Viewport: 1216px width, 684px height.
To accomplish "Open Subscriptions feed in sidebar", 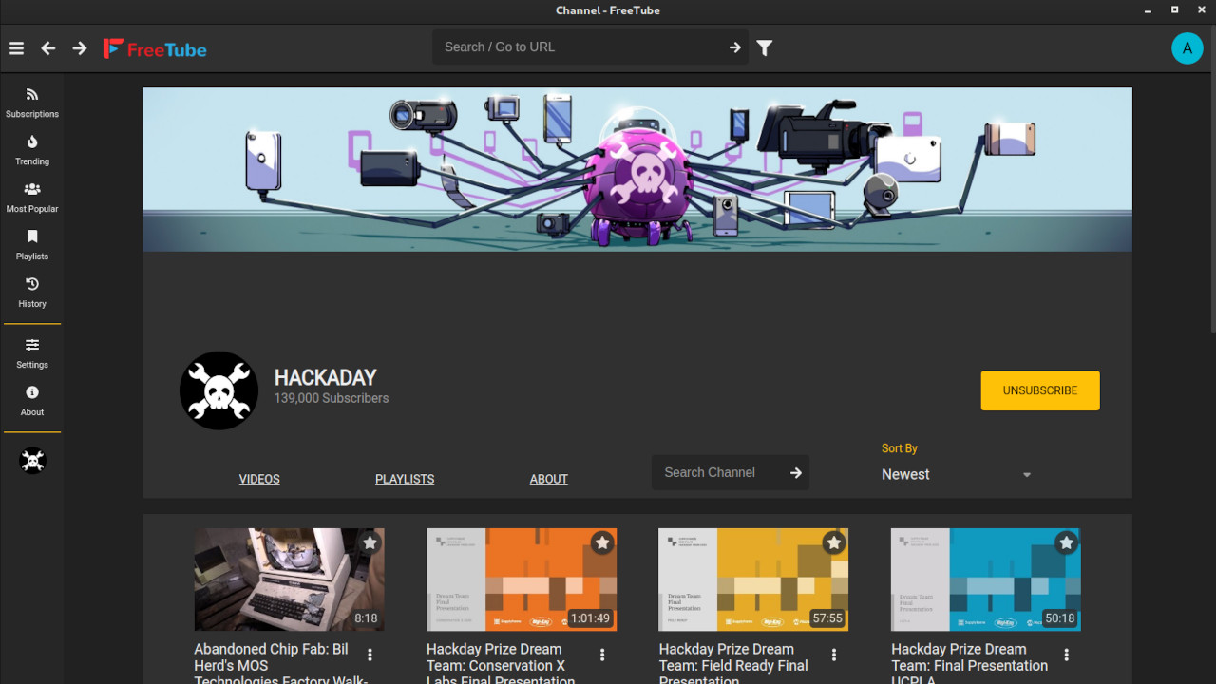I will point(32,103).
